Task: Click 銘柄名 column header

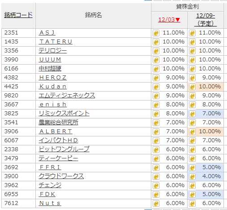Action: tap(93, 15)
